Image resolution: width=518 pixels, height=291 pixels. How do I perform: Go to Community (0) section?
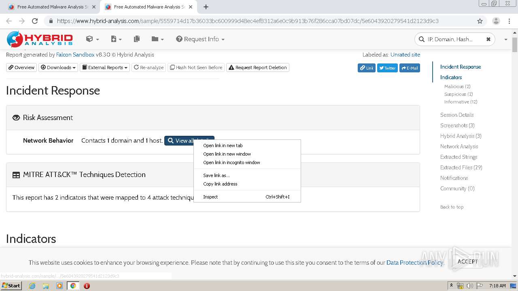pos(457,188)
